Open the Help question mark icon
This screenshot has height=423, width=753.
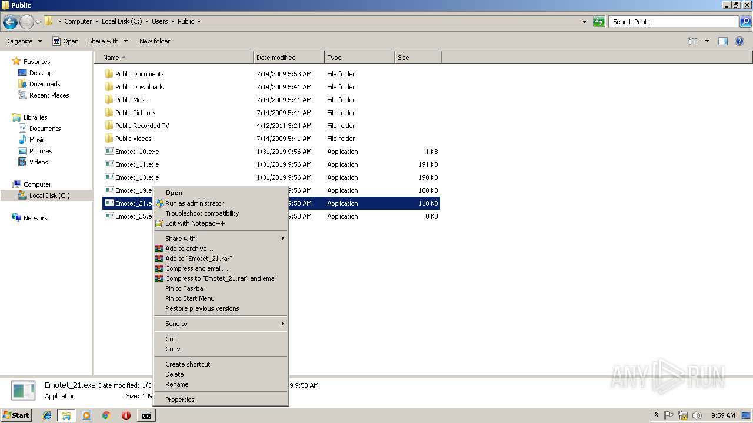tap(740, 41)
